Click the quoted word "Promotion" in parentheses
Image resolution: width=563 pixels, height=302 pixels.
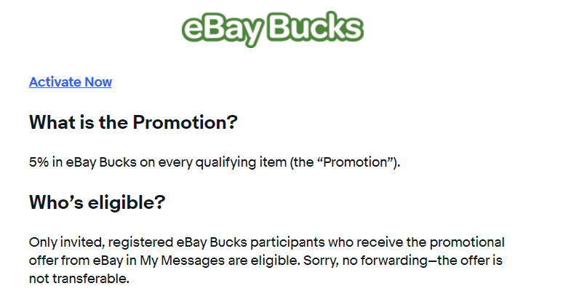(x=358, y=162)
